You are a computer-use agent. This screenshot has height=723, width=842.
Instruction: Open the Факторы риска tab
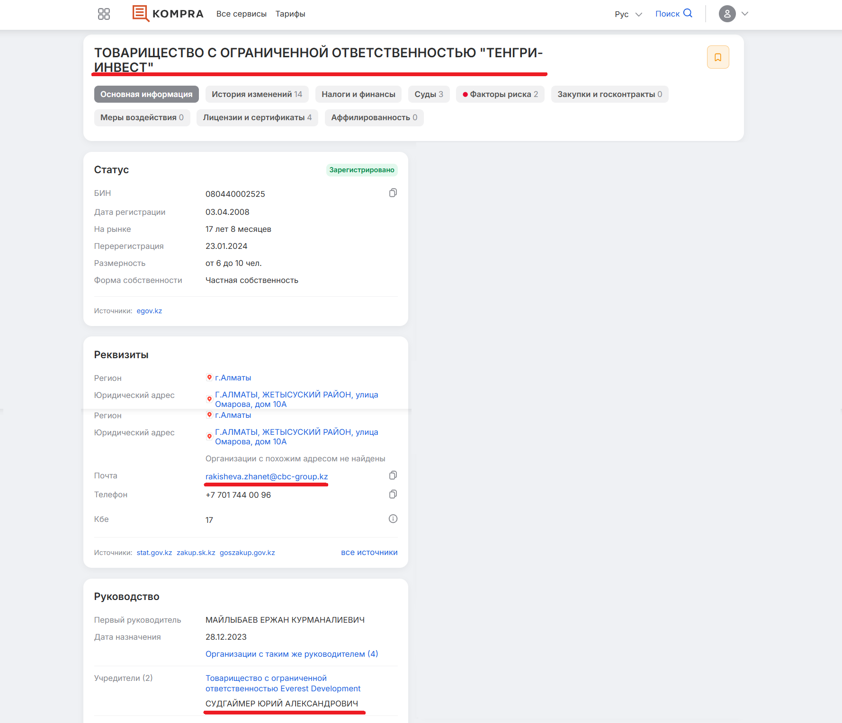(500, 94)
